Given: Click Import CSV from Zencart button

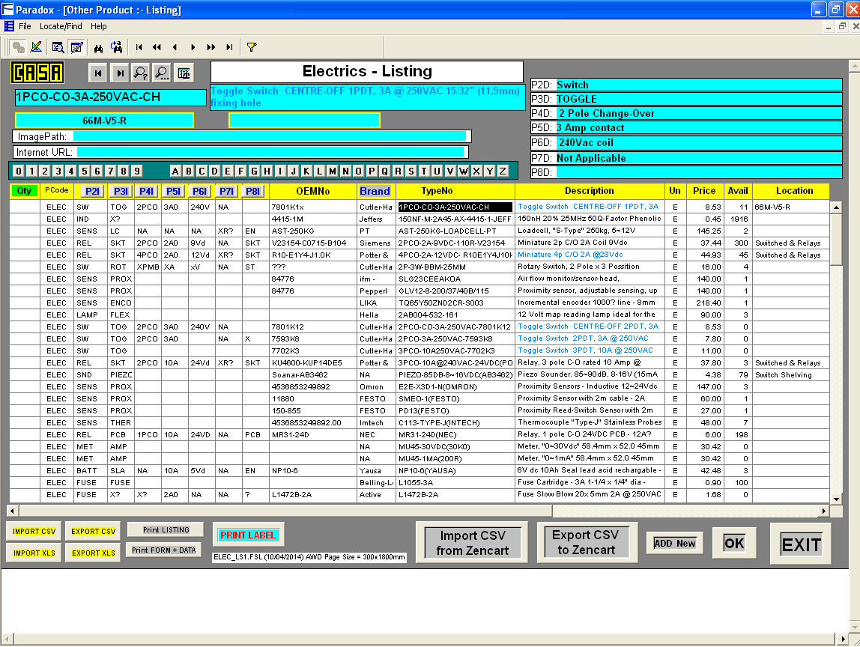Looking at the screenshot, I should tap(472, 543).
